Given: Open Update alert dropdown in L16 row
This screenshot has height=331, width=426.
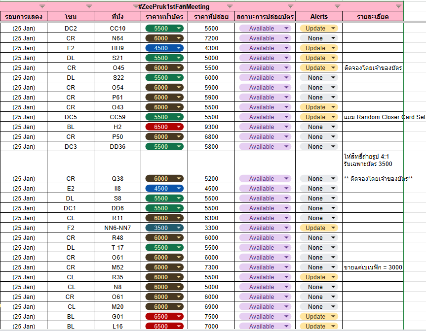Looking at the screenshot, I should pos(319,326).
